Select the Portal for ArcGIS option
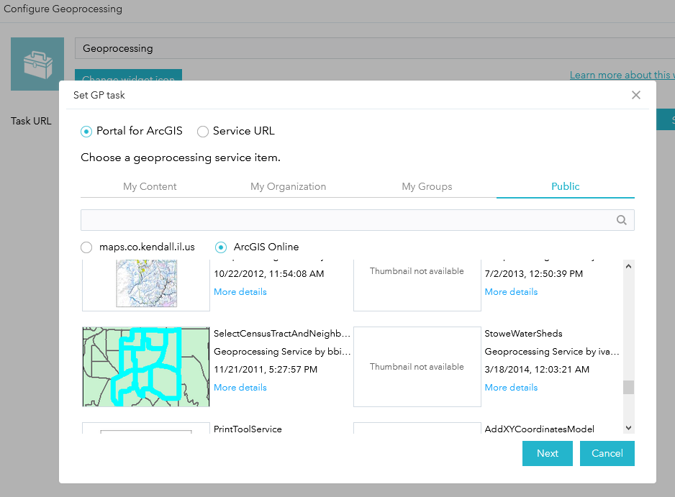675x497 pixels. (86, 132)
